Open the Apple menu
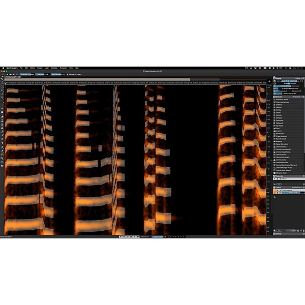This screenshot has width=305, height=305. 3,68
